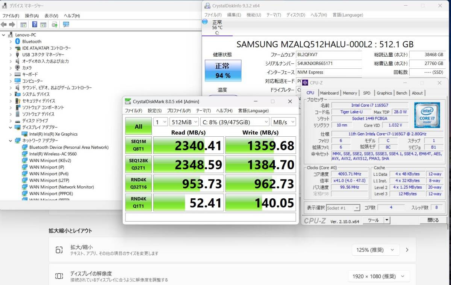Click the Back arrow in Device Manager toolbar

tap(4, 24)
